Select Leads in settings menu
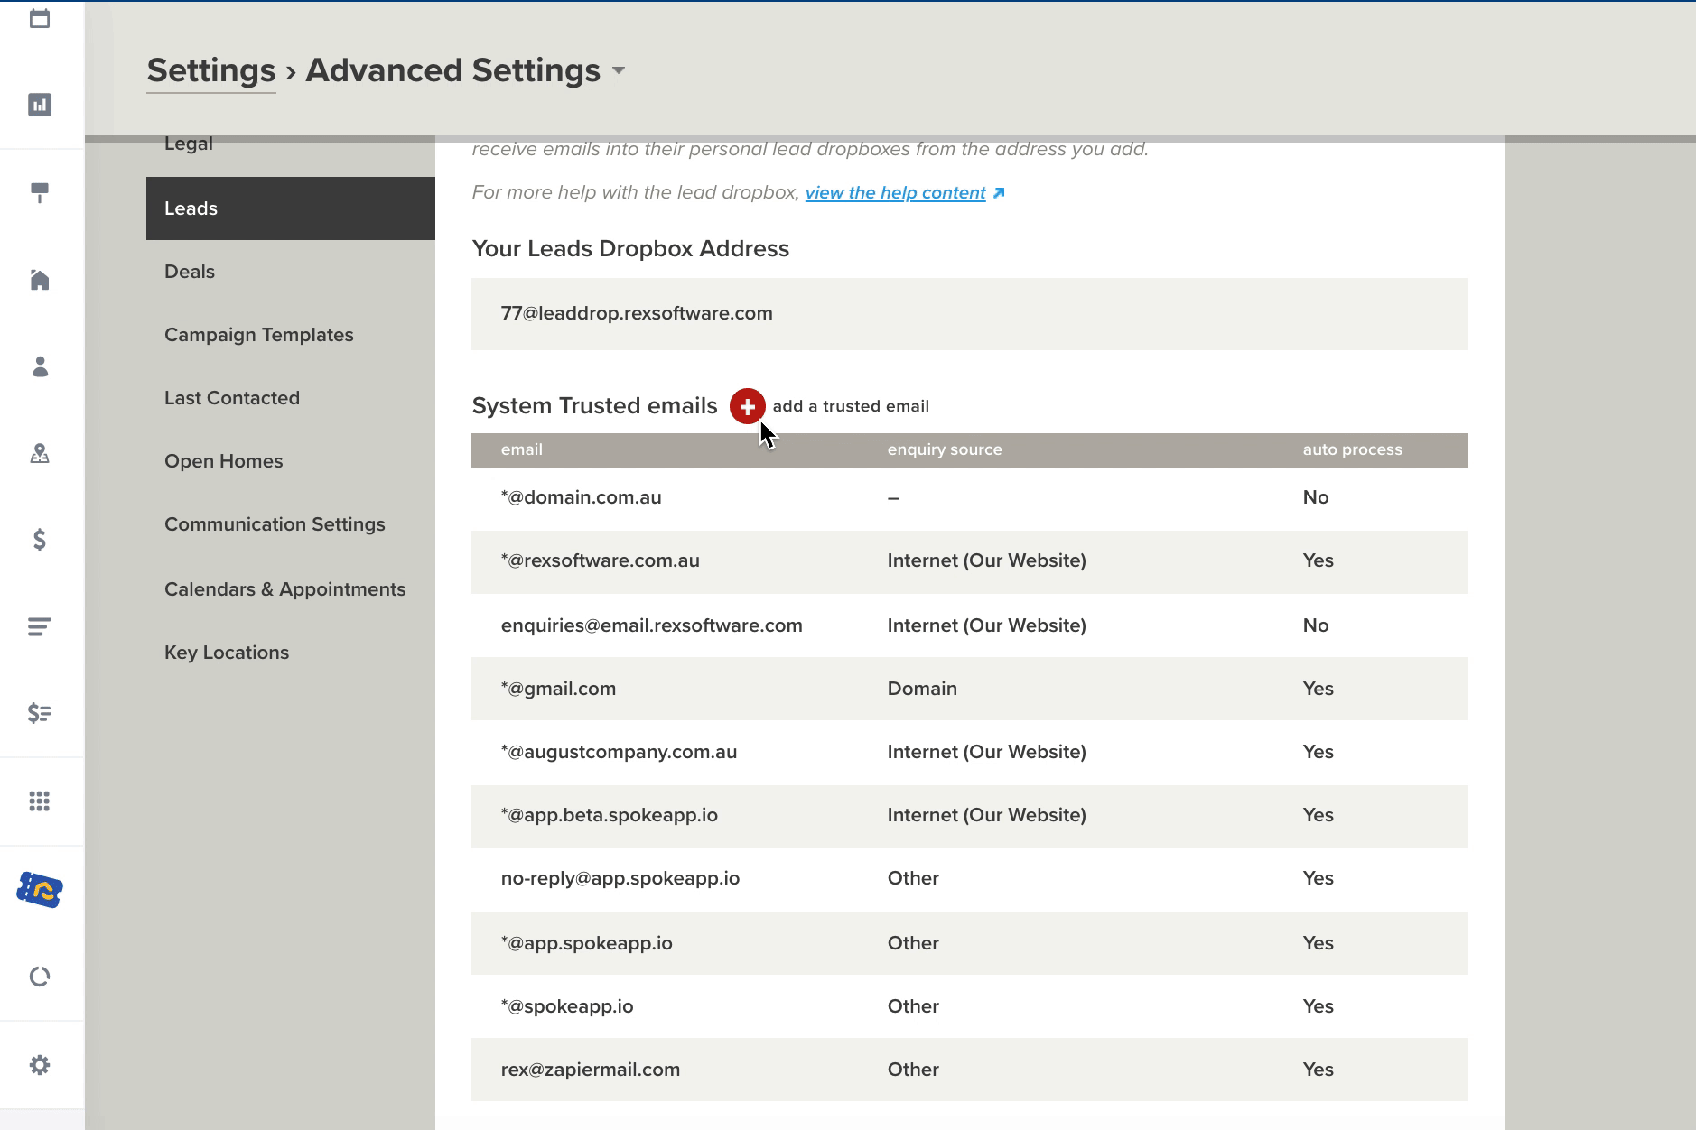 291,208
